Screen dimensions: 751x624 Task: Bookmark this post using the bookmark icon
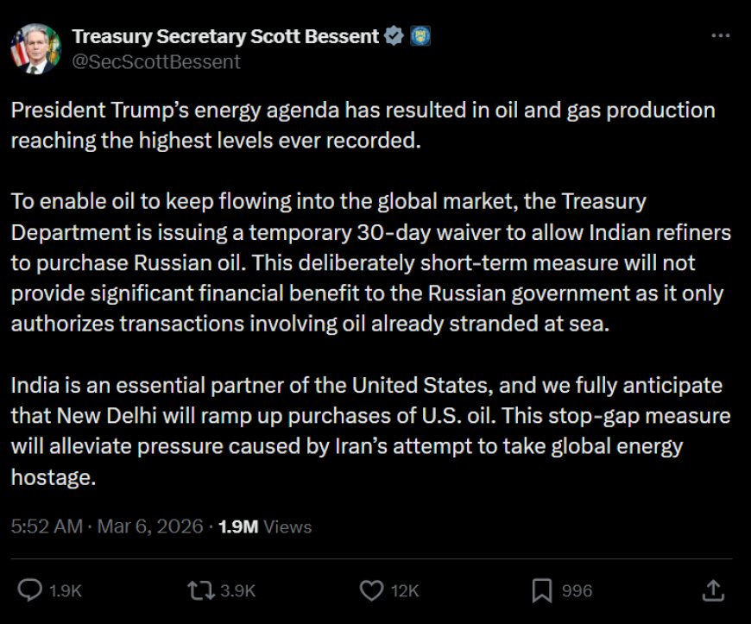[x=541, y=590]
